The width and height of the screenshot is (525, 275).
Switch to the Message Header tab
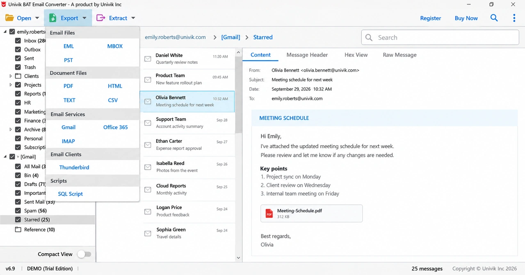click(307, 55)
